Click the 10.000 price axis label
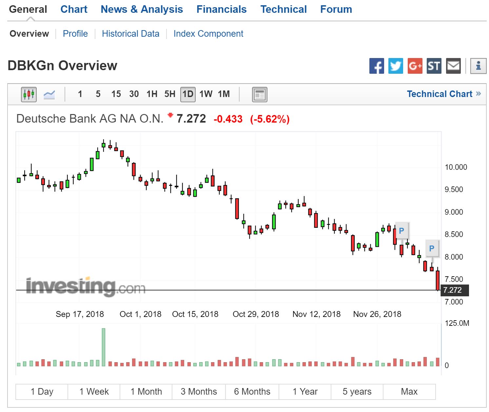The height and width of the screenshot is (412, 489). point(456,167)
